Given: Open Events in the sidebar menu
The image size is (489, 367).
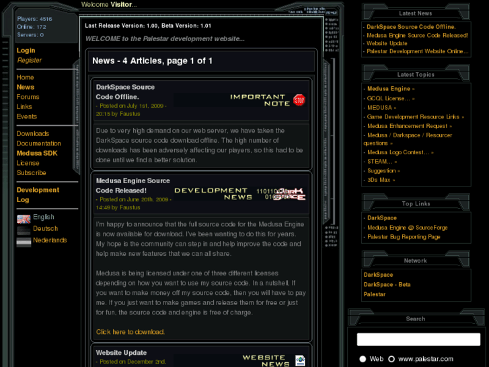Looking at the screenshot, I should point(27,116).
